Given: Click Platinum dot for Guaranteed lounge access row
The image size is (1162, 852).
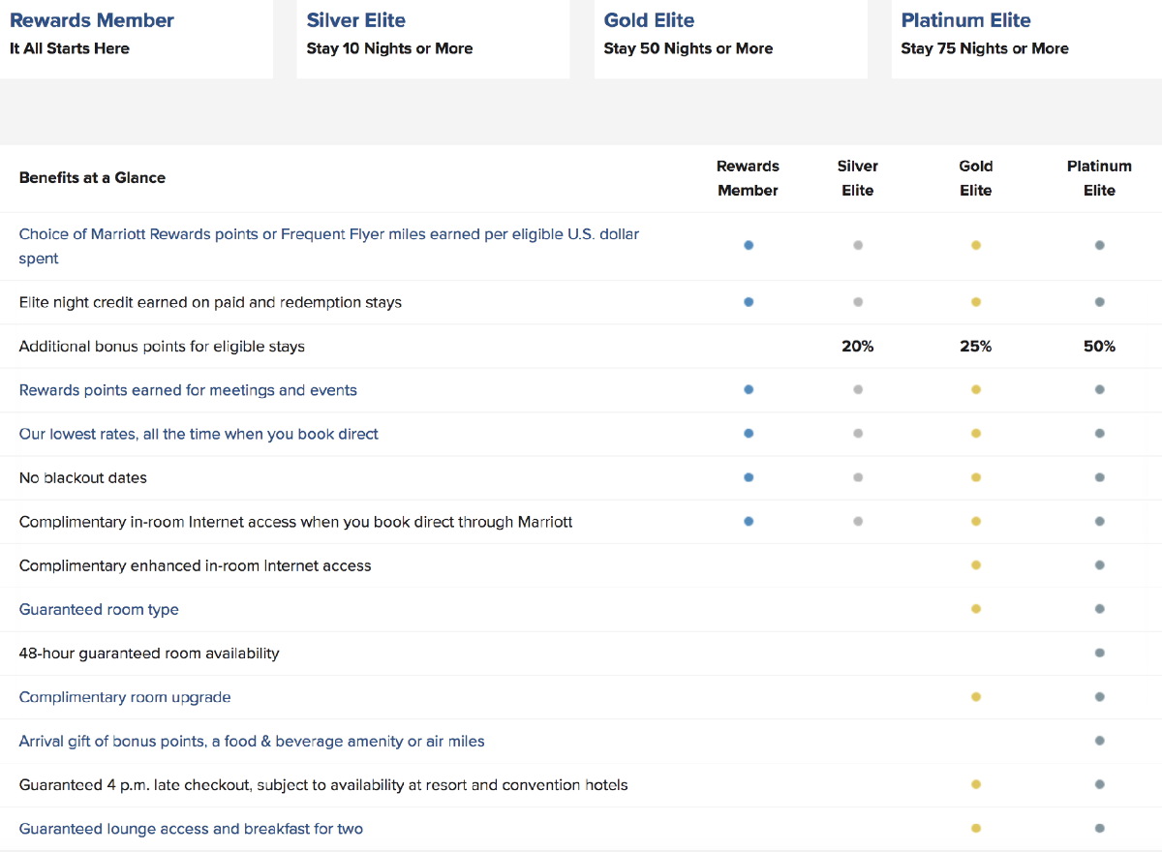Looking at the screenshot, I should click(1100, 829).
